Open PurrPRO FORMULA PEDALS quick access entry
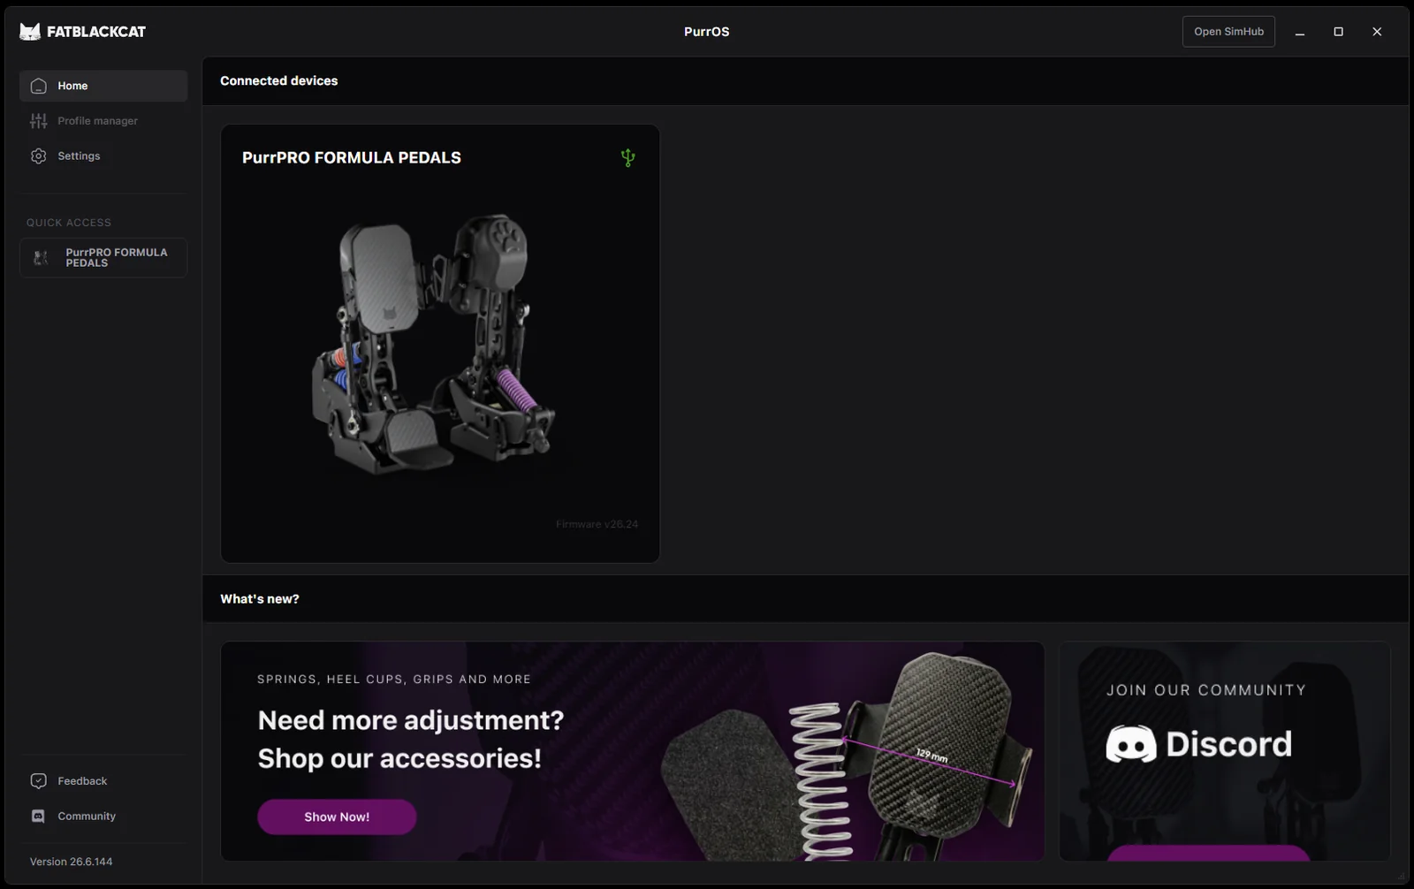Viewport: 1414px width, 889px height. pos(103,258)
